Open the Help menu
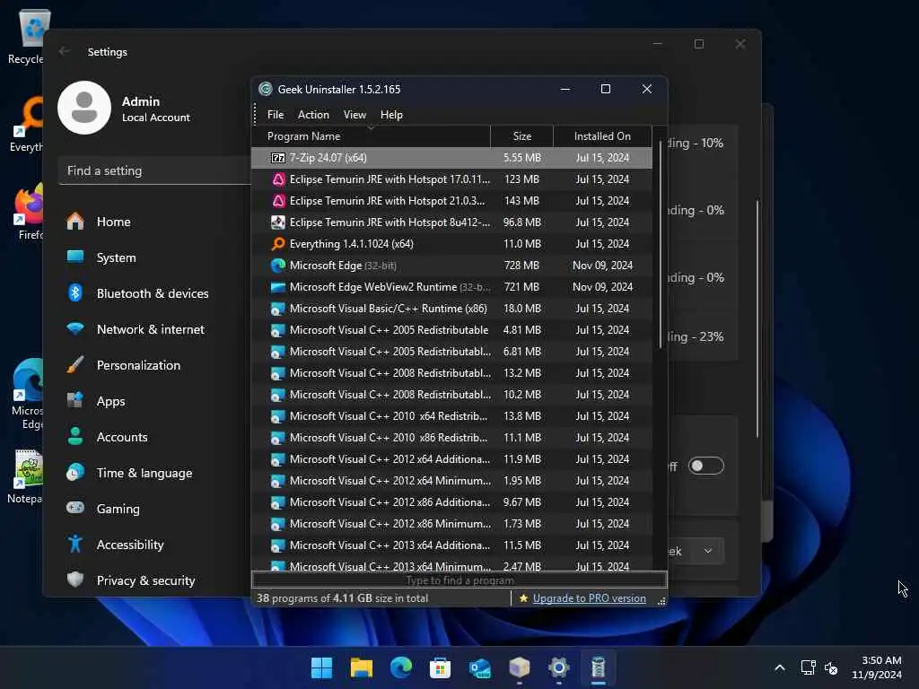 tap(391, 115)
